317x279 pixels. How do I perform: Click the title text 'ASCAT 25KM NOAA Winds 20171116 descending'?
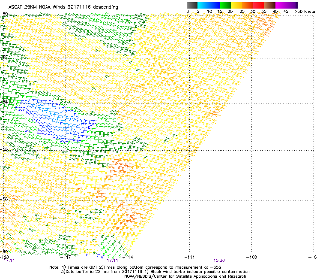[x=63, y=7]
